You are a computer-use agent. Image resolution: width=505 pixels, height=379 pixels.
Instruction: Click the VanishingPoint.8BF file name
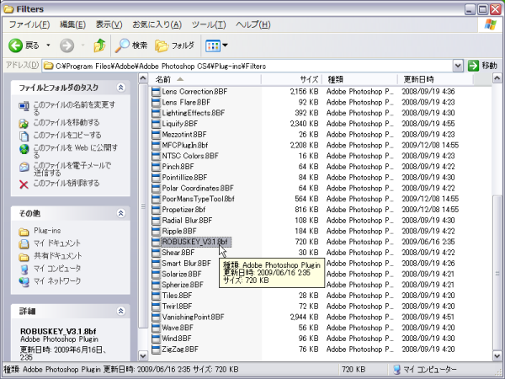[x=193, y=318]
